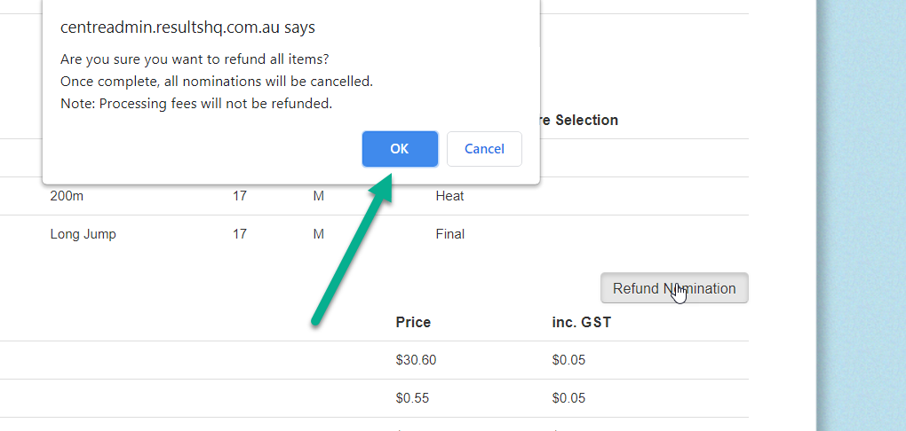Click age 17 in the Long Jump row
The height and width of the screenshot is (431, 906).
point(239,234)
